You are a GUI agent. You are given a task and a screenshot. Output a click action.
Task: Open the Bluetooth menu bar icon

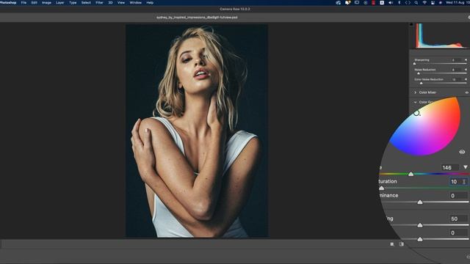tap(399, 3)
